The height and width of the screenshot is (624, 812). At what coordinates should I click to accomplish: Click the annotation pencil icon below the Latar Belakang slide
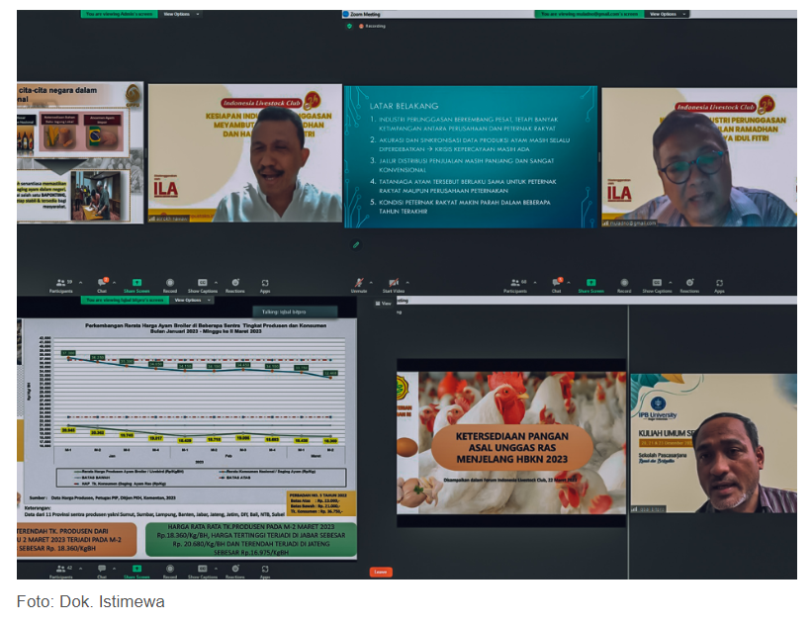355,244
